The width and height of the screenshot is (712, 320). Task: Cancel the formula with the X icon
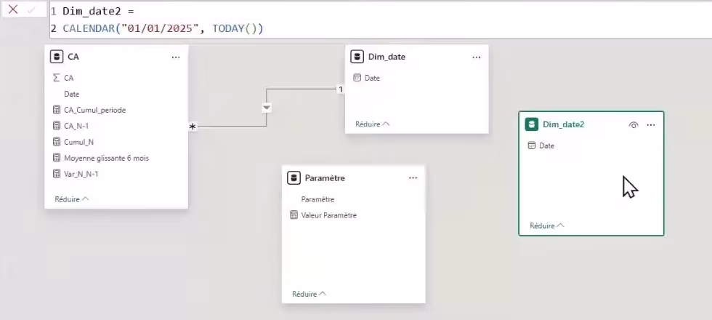click(x=13, y=10)
